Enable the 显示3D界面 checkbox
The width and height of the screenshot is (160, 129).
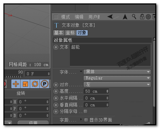86,120
